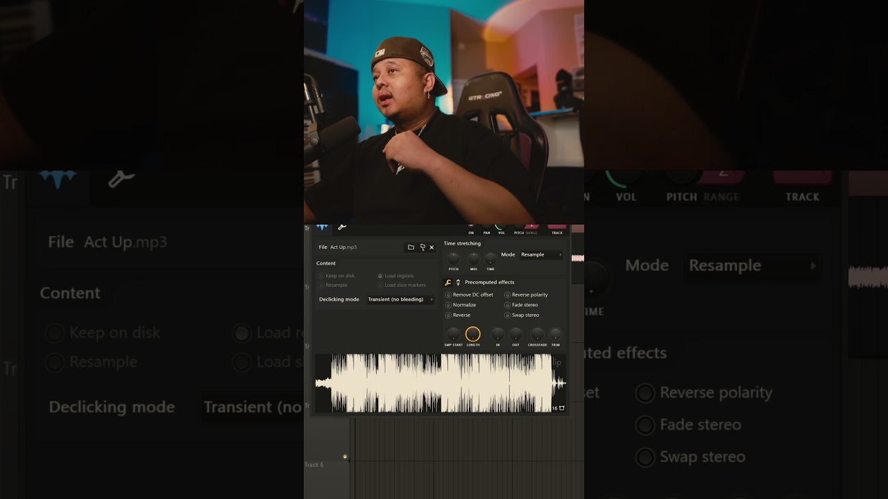Enable Reverse polarity
This screenshot has height=499, width=888.
526,295
